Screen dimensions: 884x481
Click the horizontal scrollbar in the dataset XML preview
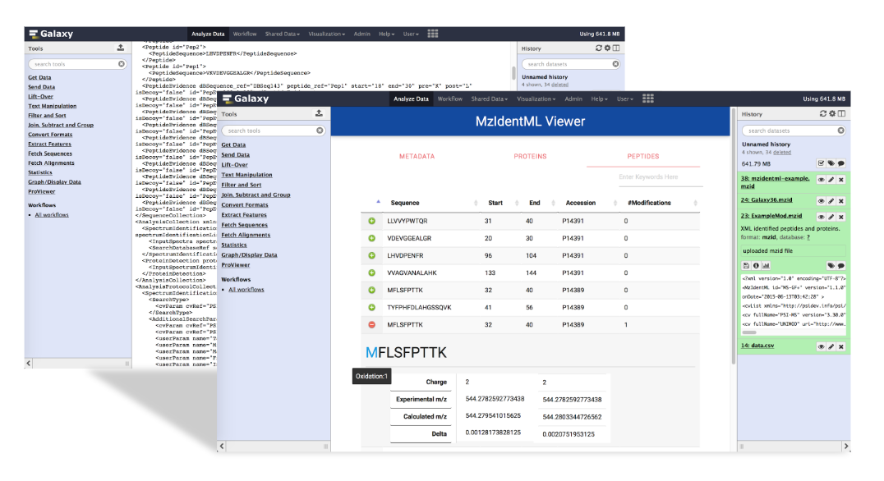coord(749,332)
